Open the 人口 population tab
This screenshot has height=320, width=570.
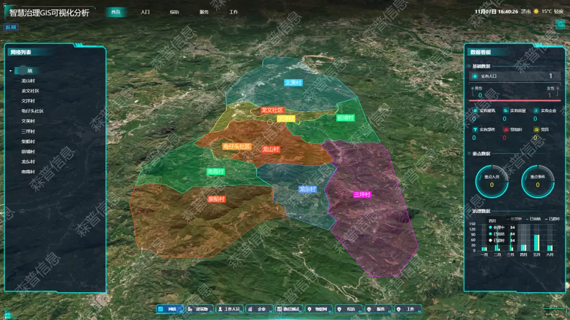coord(146,12)
